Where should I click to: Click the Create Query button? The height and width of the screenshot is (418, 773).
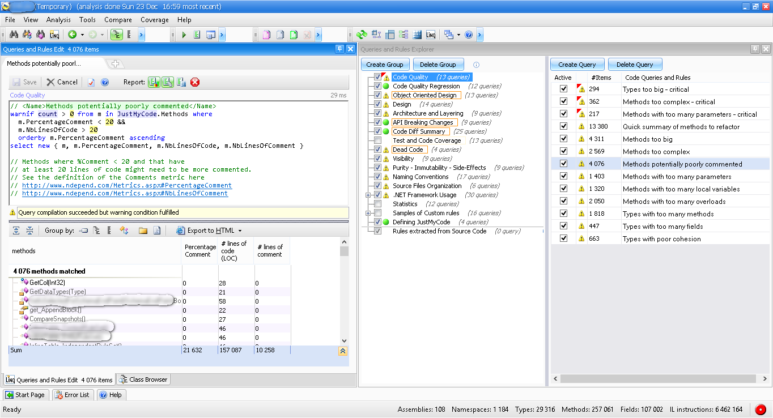[x=577, y=65]
